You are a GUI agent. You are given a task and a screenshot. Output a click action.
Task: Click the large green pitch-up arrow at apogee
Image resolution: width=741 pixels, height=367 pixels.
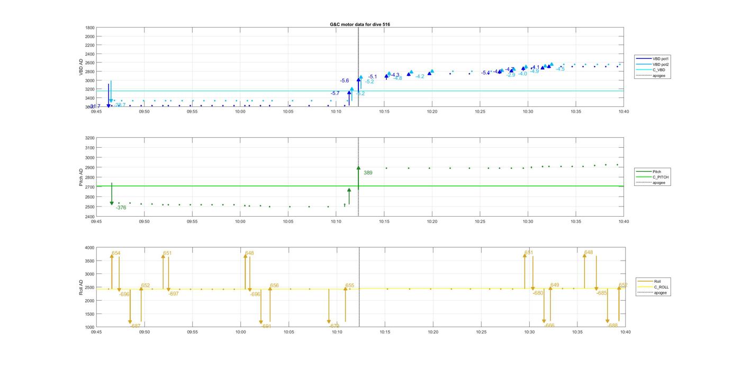(358, 177)
